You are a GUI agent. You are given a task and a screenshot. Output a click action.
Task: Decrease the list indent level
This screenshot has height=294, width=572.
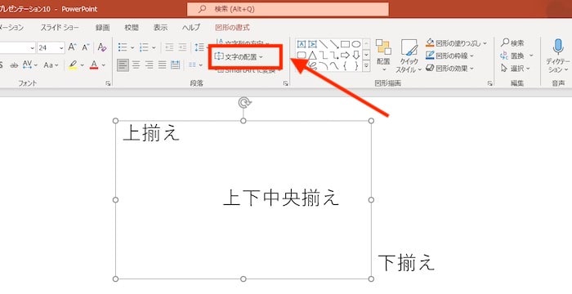pyautogui.click(x=169, y=47)
